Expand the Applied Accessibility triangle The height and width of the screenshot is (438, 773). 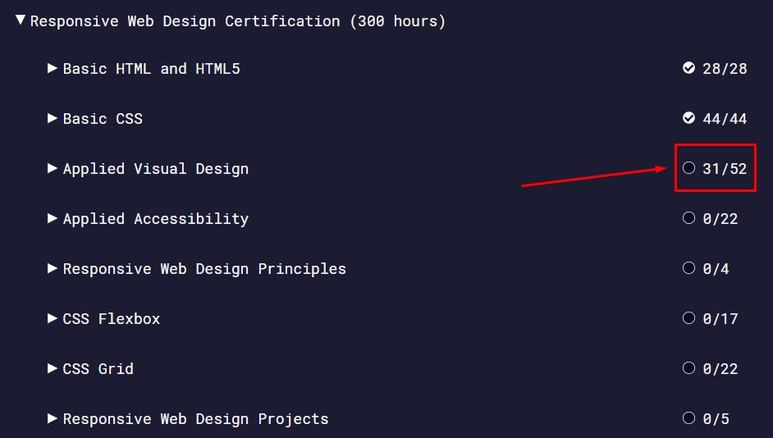[53, 218]
